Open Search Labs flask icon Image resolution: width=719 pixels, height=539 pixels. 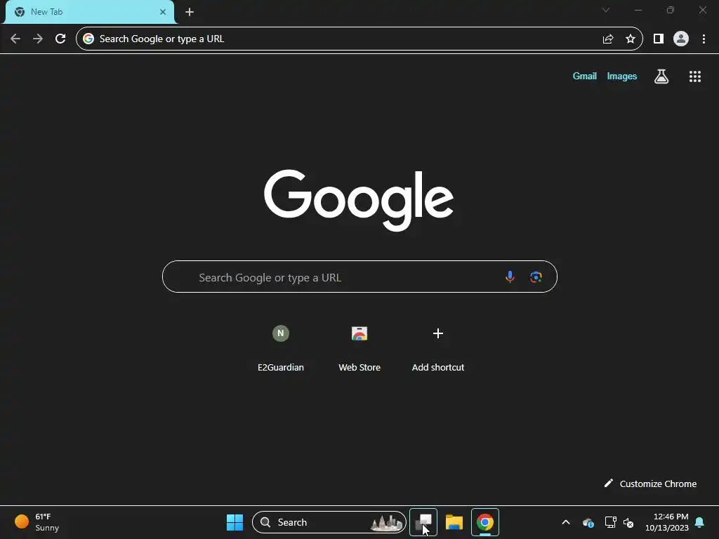[661, 76]
